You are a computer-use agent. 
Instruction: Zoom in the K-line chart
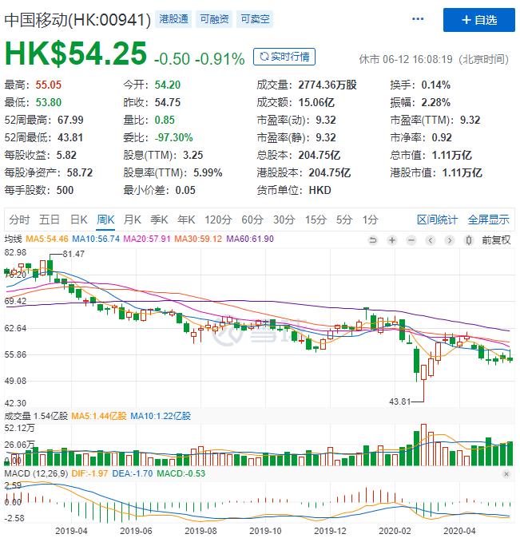pyautogui.click(x=392, y=240)
